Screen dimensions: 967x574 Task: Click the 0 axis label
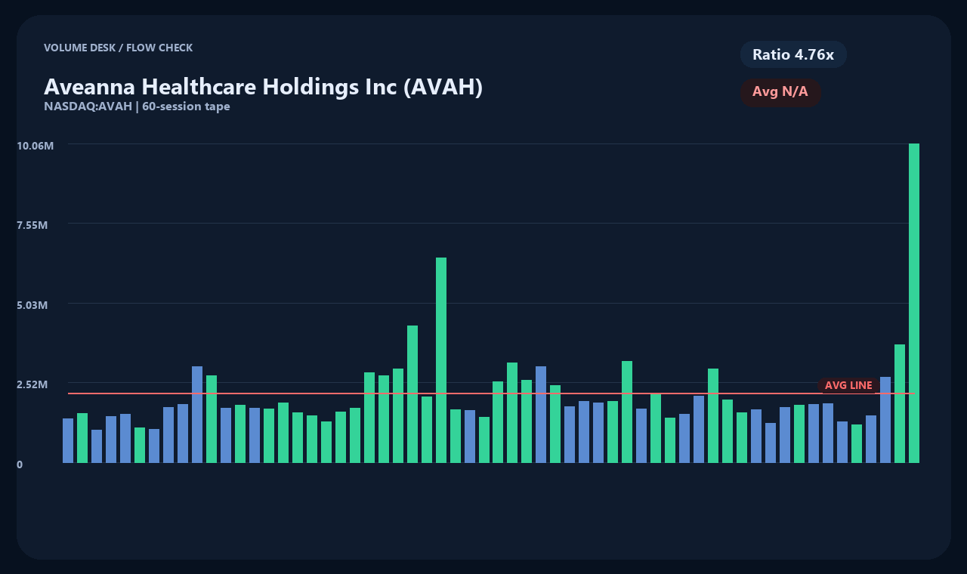pyautogui.click(x=20, y=464)
